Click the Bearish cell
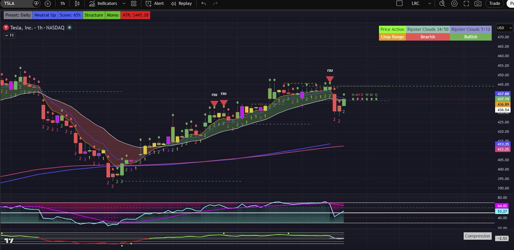 (428, 37)
